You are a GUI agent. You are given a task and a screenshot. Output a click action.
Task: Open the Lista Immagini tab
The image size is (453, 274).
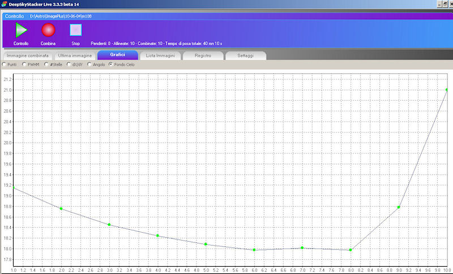click(160, 55)
